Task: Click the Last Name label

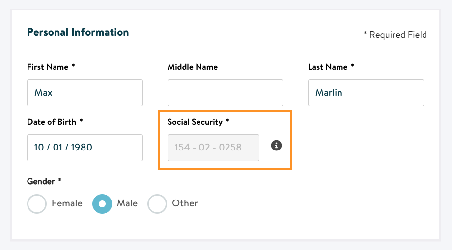Action: tap(331, 67)
